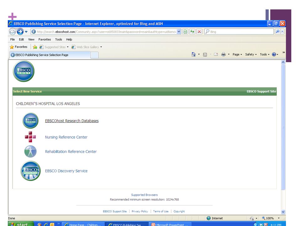
Task: Expand the address bar URL history dropdown
Action: [x=179, y=32]
